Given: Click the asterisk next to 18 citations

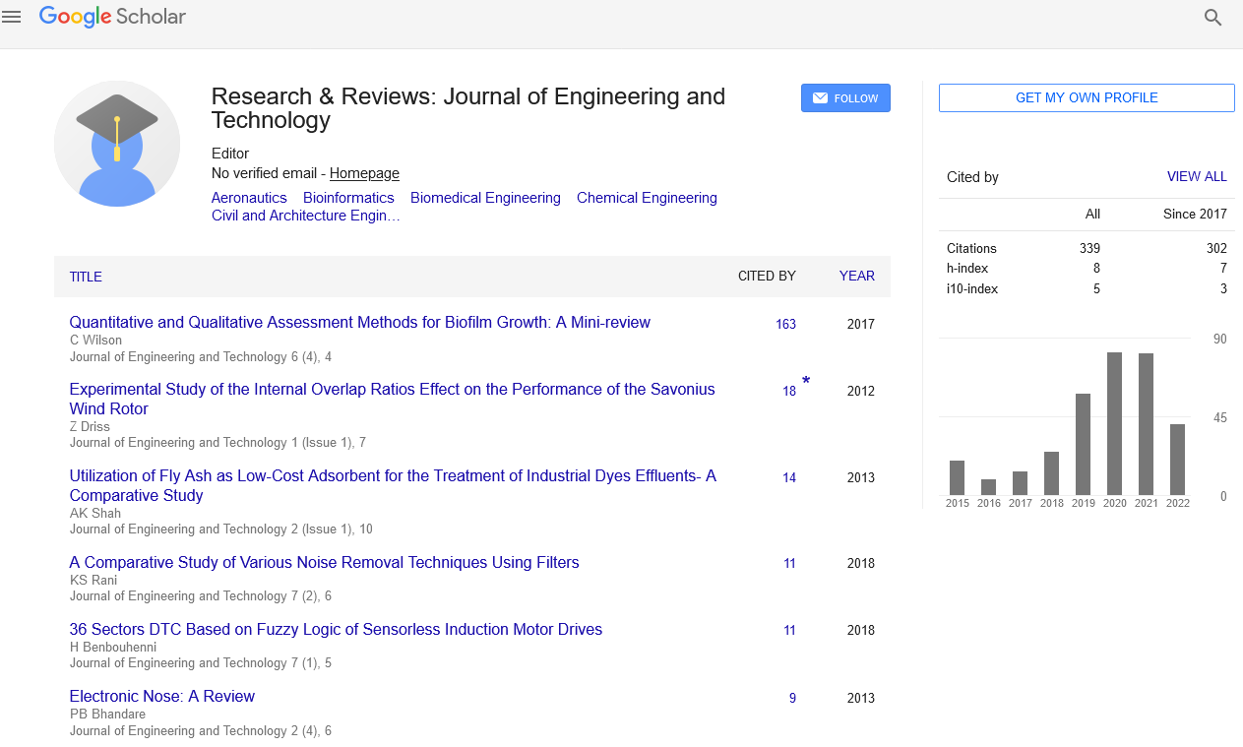Looking at the screenshot, I should pyautogui.click(x=806, y=382).
